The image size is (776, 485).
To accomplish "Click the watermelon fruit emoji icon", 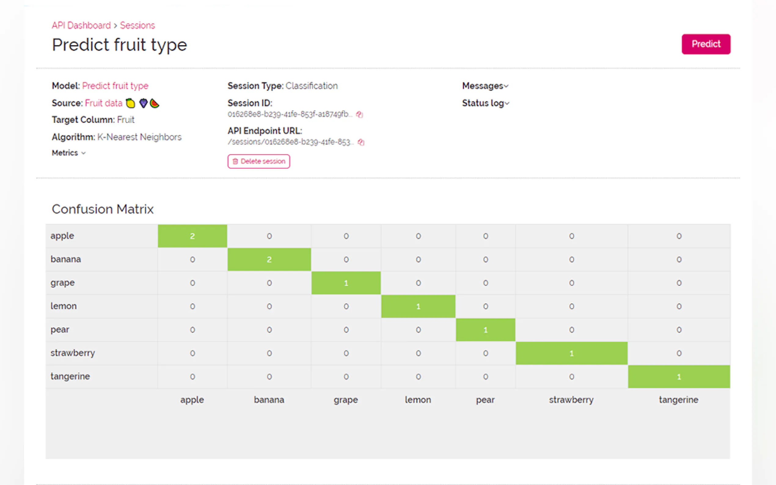I will coord(155,103).
